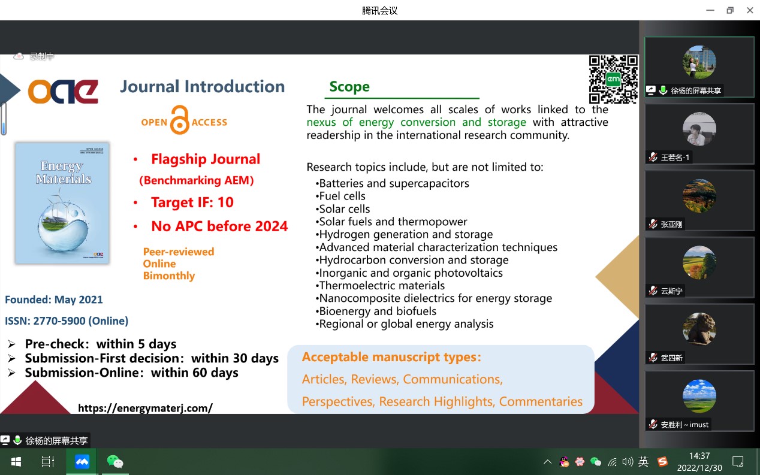Click the "(Benchmarking AEM)" text
Viewport: 760px width, 475px height.
[197, 180]
